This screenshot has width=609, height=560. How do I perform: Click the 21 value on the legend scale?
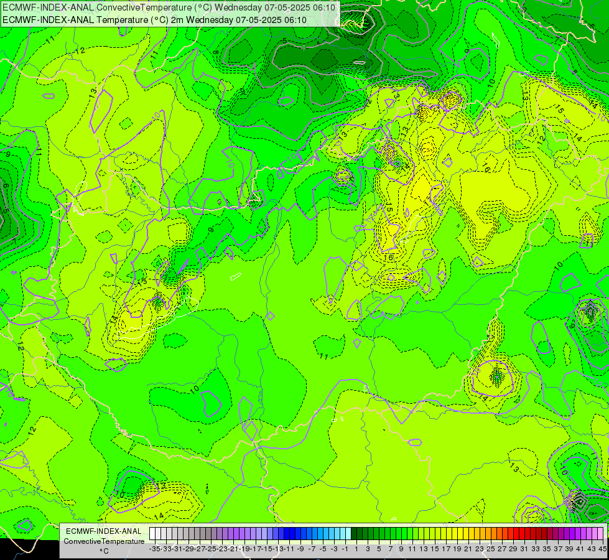(x=468, y=549)
